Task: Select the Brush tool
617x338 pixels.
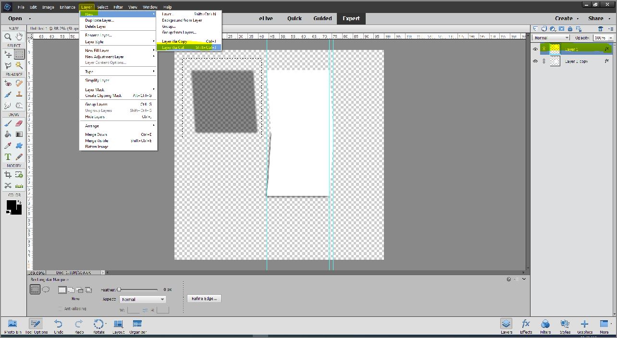Action: click(x=8, y=123)
